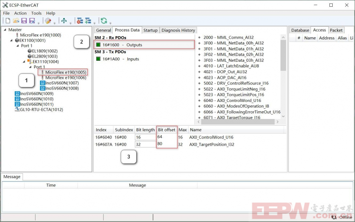The width and height of the screenshot is (355, 222).
Task: Switch to the General tab
Action: (103, 30)
